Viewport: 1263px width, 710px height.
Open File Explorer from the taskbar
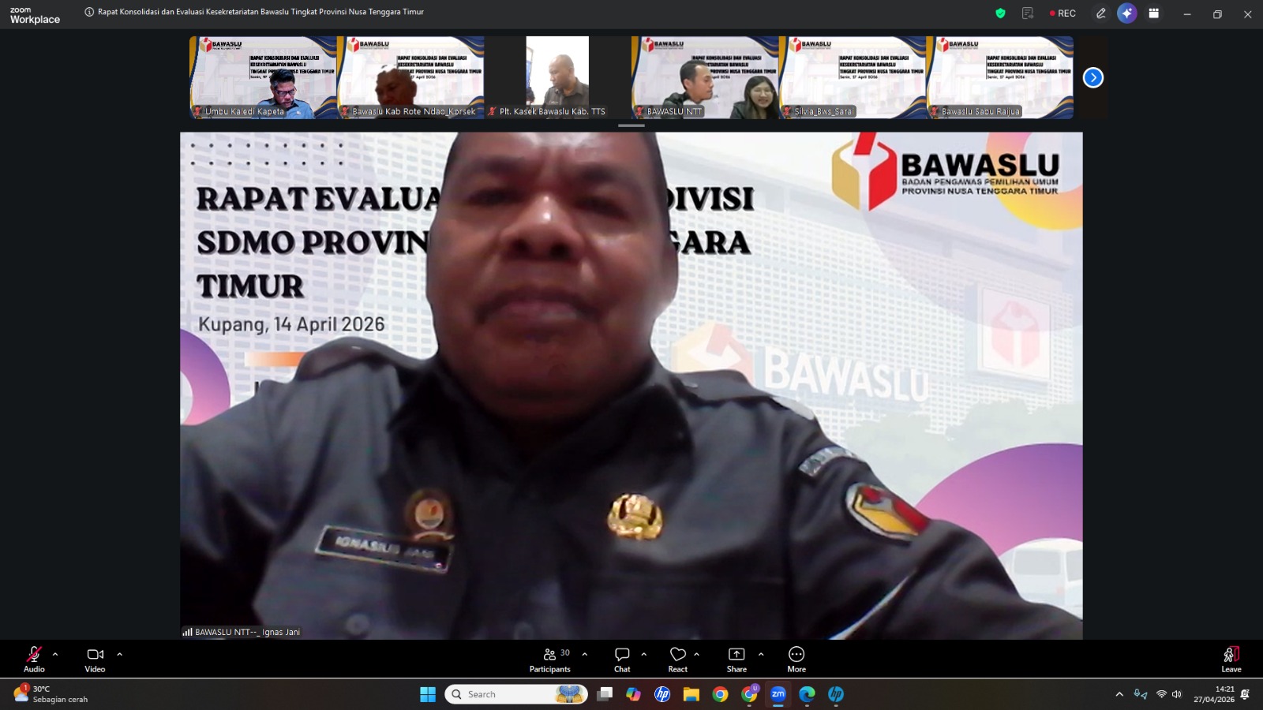[x=691, y=694]
